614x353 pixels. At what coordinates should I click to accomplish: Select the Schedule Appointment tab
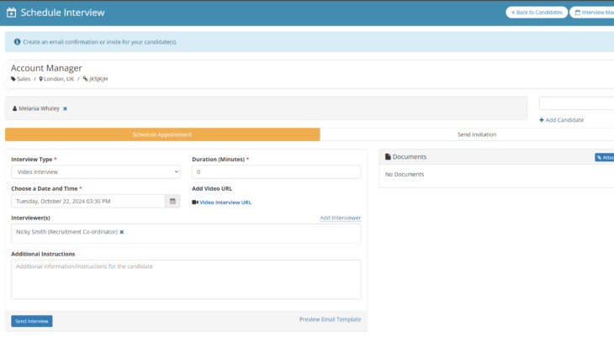[162, 134]
